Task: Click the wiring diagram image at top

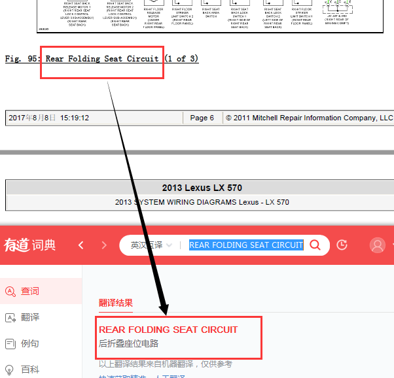Action: point(210,16)
